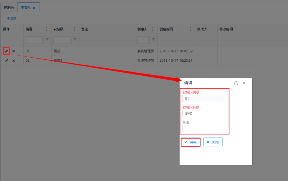The image size is (288, 181).
Task: Click the refresh icon in 编辑 dialog header
Action: tap(236, 83)
